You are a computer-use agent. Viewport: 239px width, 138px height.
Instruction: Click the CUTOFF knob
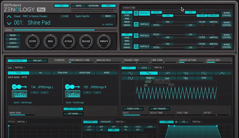click(33, 41)
